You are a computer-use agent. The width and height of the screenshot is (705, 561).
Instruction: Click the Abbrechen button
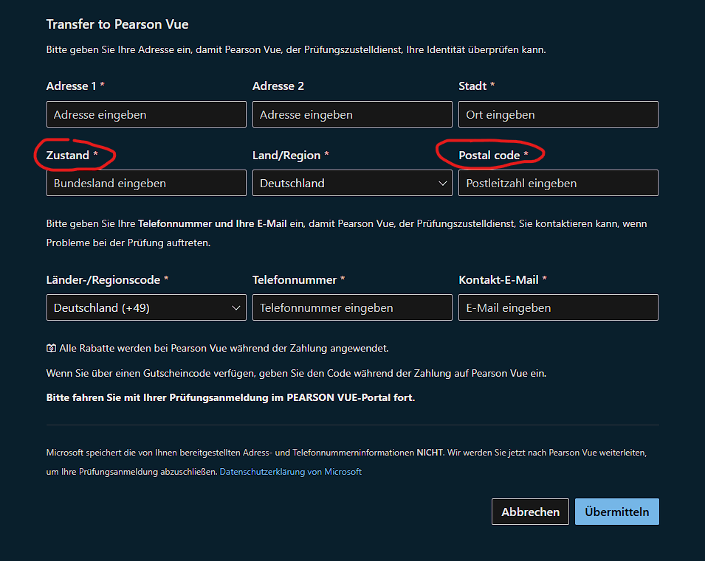point(530,512)
